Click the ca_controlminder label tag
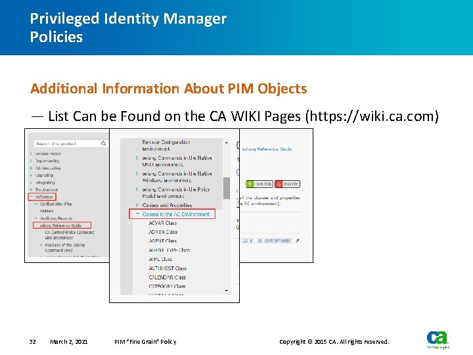The width and height of the screenshot is (473, 355). (x=274, y=241)
